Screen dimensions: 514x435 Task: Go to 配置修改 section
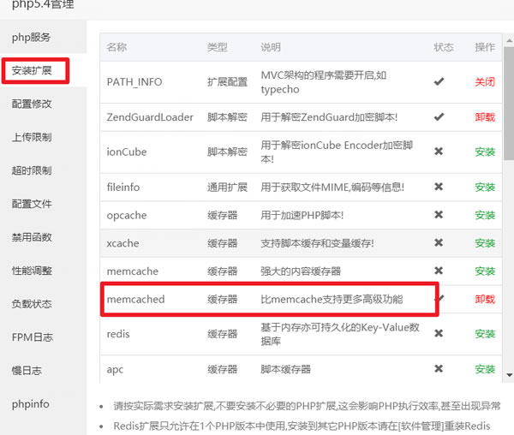click(x=32, y=104)
